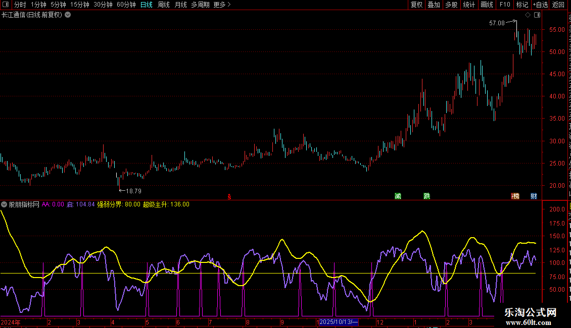This screenshot has width=571, height=328.
Task: Click the diamond icon above the chart
Action: pyautogui.click(x=528, y=15)
